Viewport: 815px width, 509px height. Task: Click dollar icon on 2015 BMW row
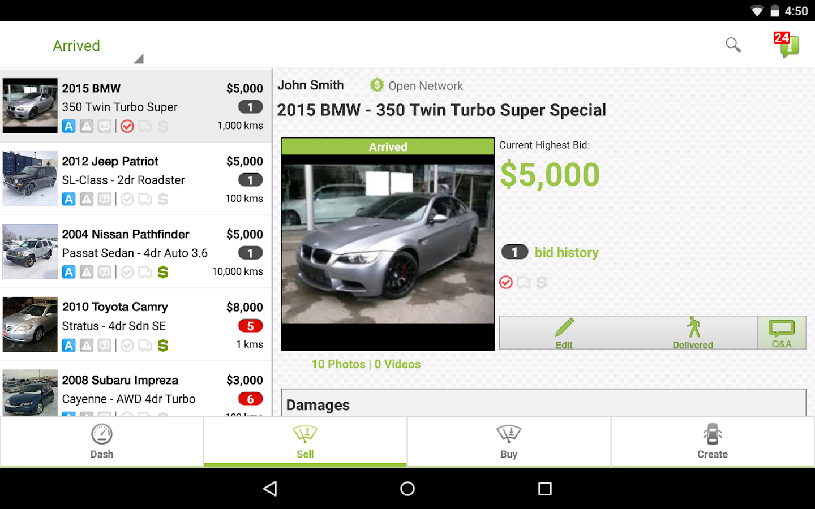tap(163, 126)
